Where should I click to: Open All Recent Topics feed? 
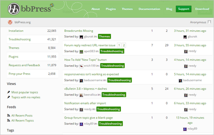coord(22,120)
